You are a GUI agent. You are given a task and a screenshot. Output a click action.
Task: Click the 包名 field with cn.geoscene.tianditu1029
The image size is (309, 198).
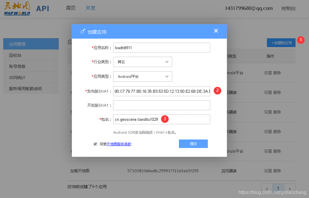[x=162, y=119]
